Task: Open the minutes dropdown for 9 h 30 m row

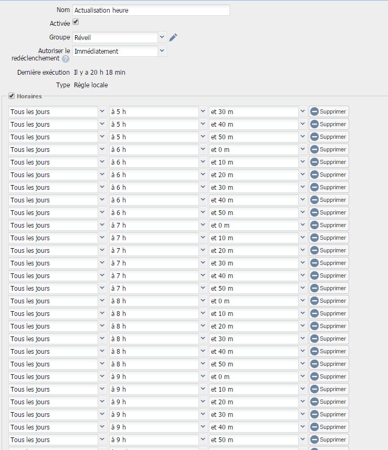Action: [257, 414]
